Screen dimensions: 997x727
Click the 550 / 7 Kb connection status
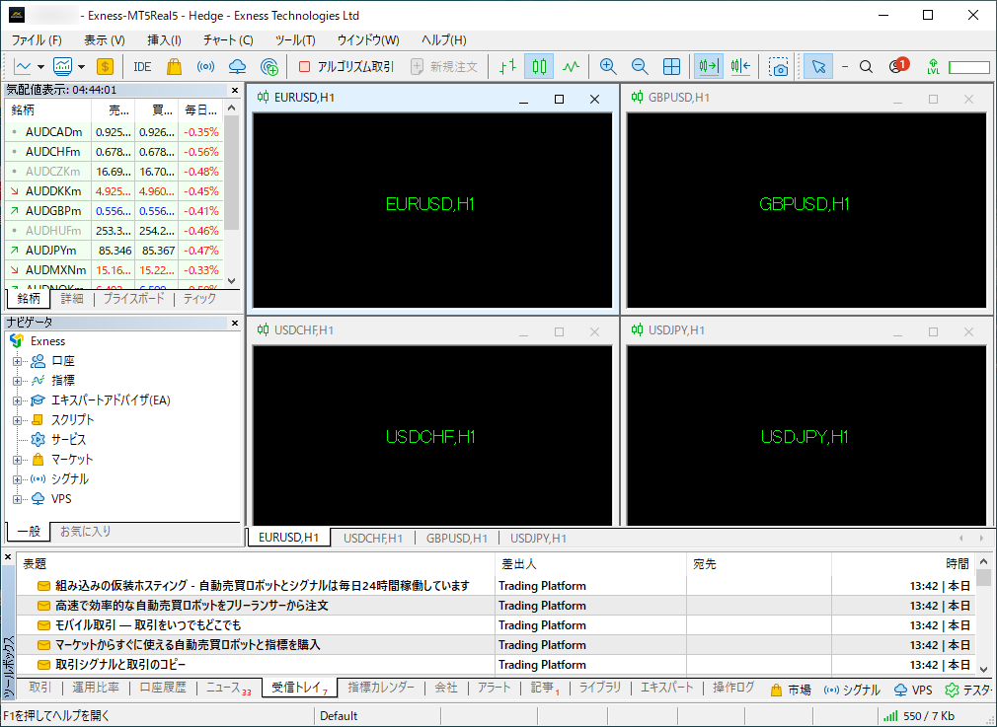coord(919,716)
